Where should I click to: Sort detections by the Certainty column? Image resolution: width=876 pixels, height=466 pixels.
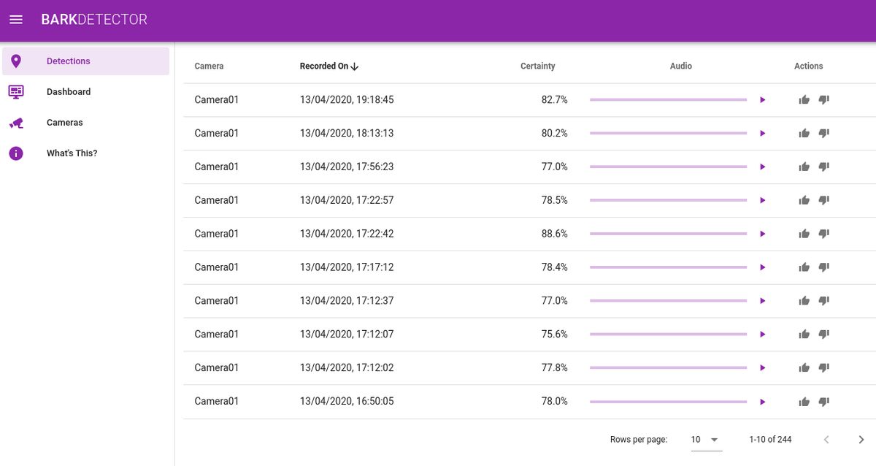[537, 66]
